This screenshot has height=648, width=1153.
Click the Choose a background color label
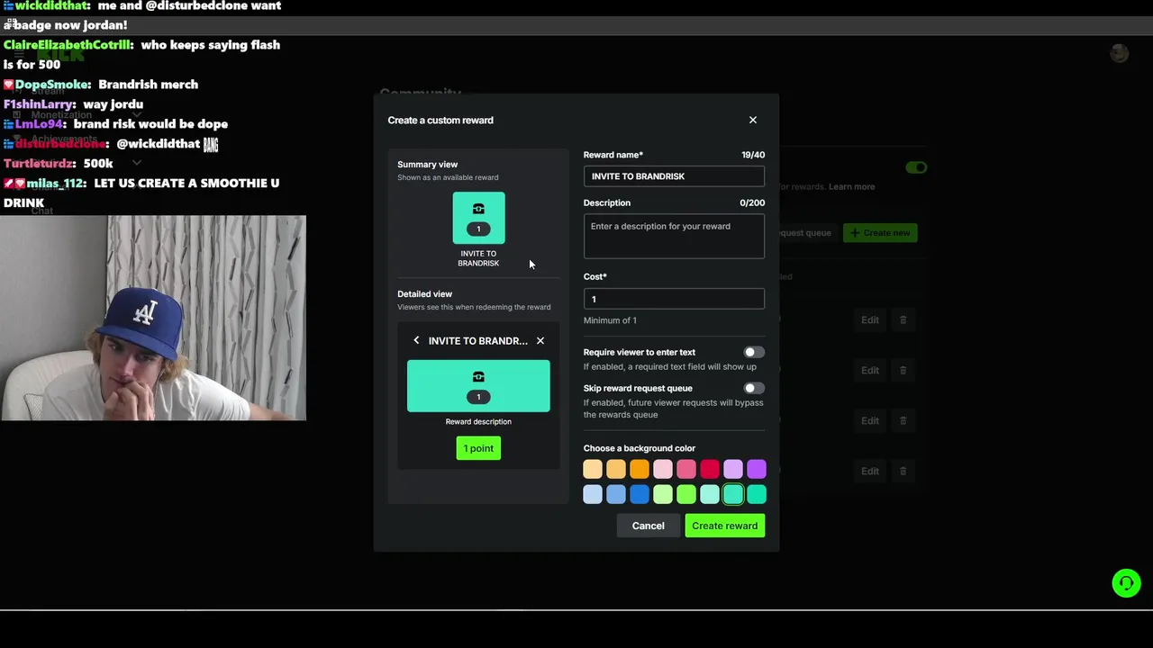(x=640, y=448)
